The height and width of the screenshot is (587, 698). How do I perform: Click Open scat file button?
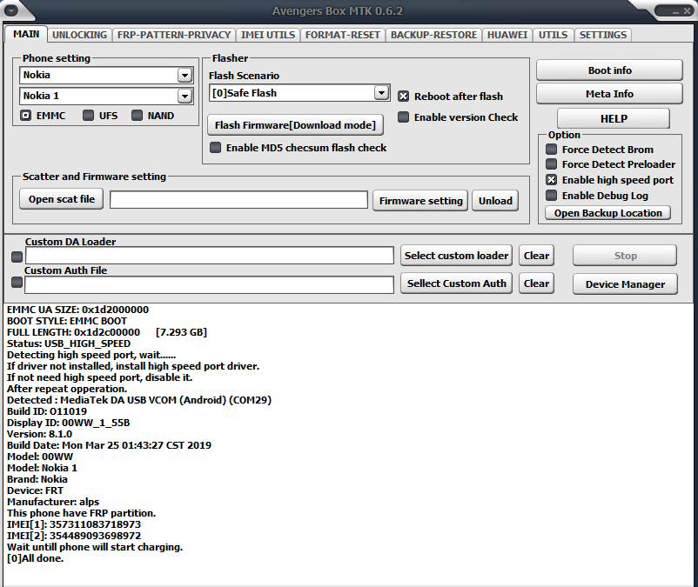click(62, 199)
